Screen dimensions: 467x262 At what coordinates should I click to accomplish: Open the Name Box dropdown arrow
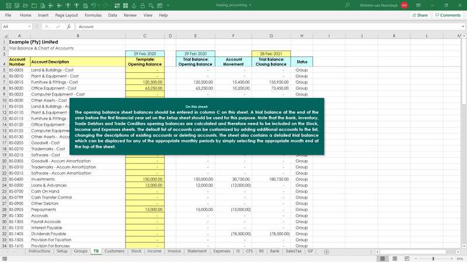pos(29,26)
